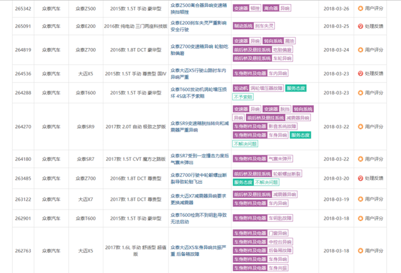401x273 pixels.
Task: Open the 众泰SR9变速箱脱挡 complaint link
Action: pos(199,126)
